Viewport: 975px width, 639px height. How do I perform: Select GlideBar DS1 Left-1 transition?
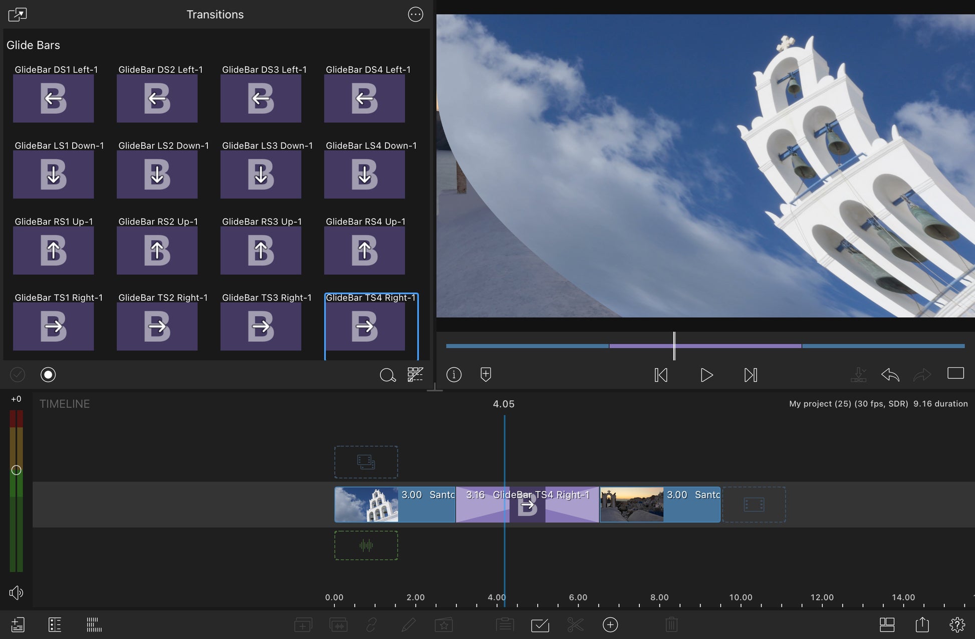click(x=53, y=98)
